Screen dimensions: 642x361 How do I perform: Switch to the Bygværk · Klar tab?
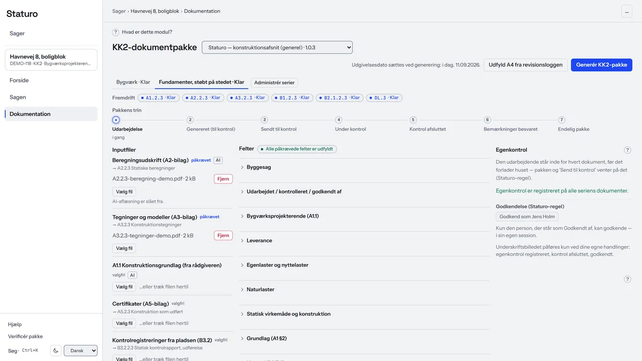pyautogui.click(x=133, y=82)
